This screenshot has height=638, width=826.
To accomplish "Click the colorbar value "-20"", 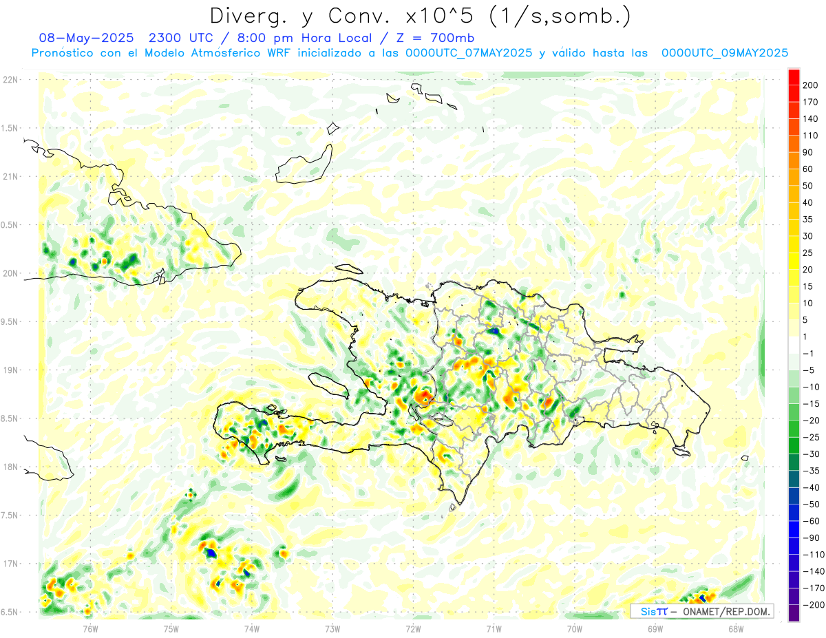I will tap(811, 421).
